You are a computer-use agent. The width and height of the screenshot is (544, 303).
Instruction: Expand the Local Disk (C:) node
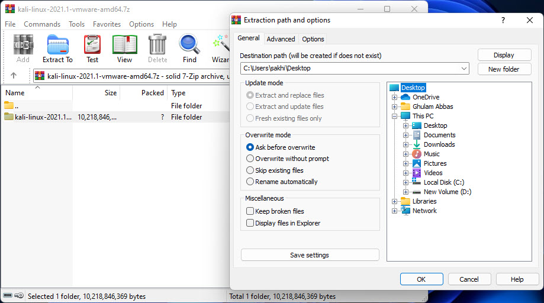pos(405,182)
